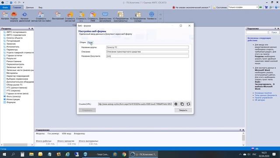Click the Ссылка (URL) field

(x=135, y=104)
